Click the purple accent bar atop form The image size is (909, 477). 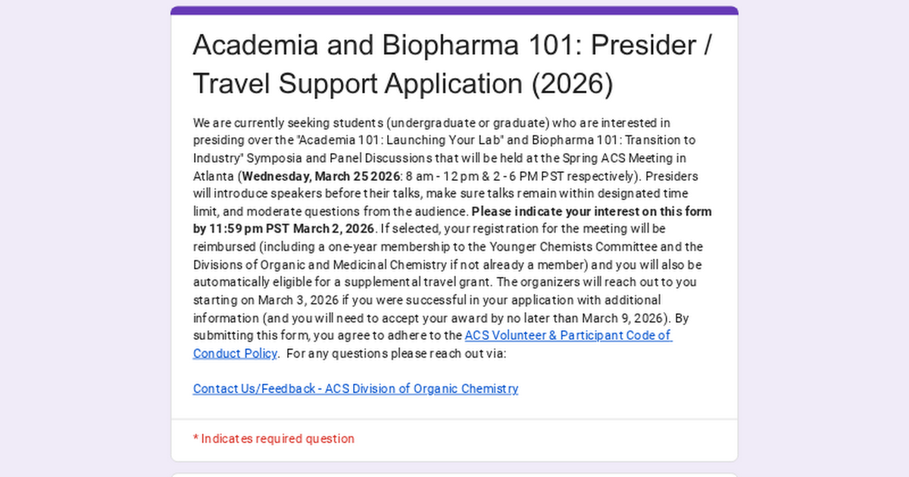pyautogui.click(x=454, y=11)
